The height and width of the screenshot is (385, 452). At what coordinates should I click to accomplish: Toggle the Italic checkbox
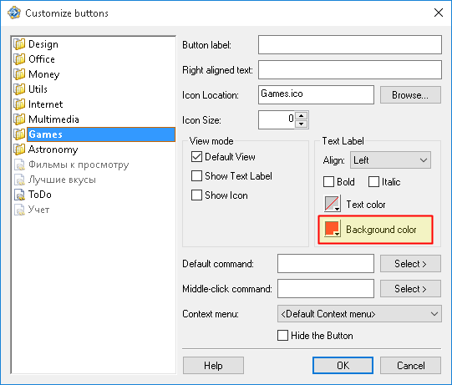point(373,182)
